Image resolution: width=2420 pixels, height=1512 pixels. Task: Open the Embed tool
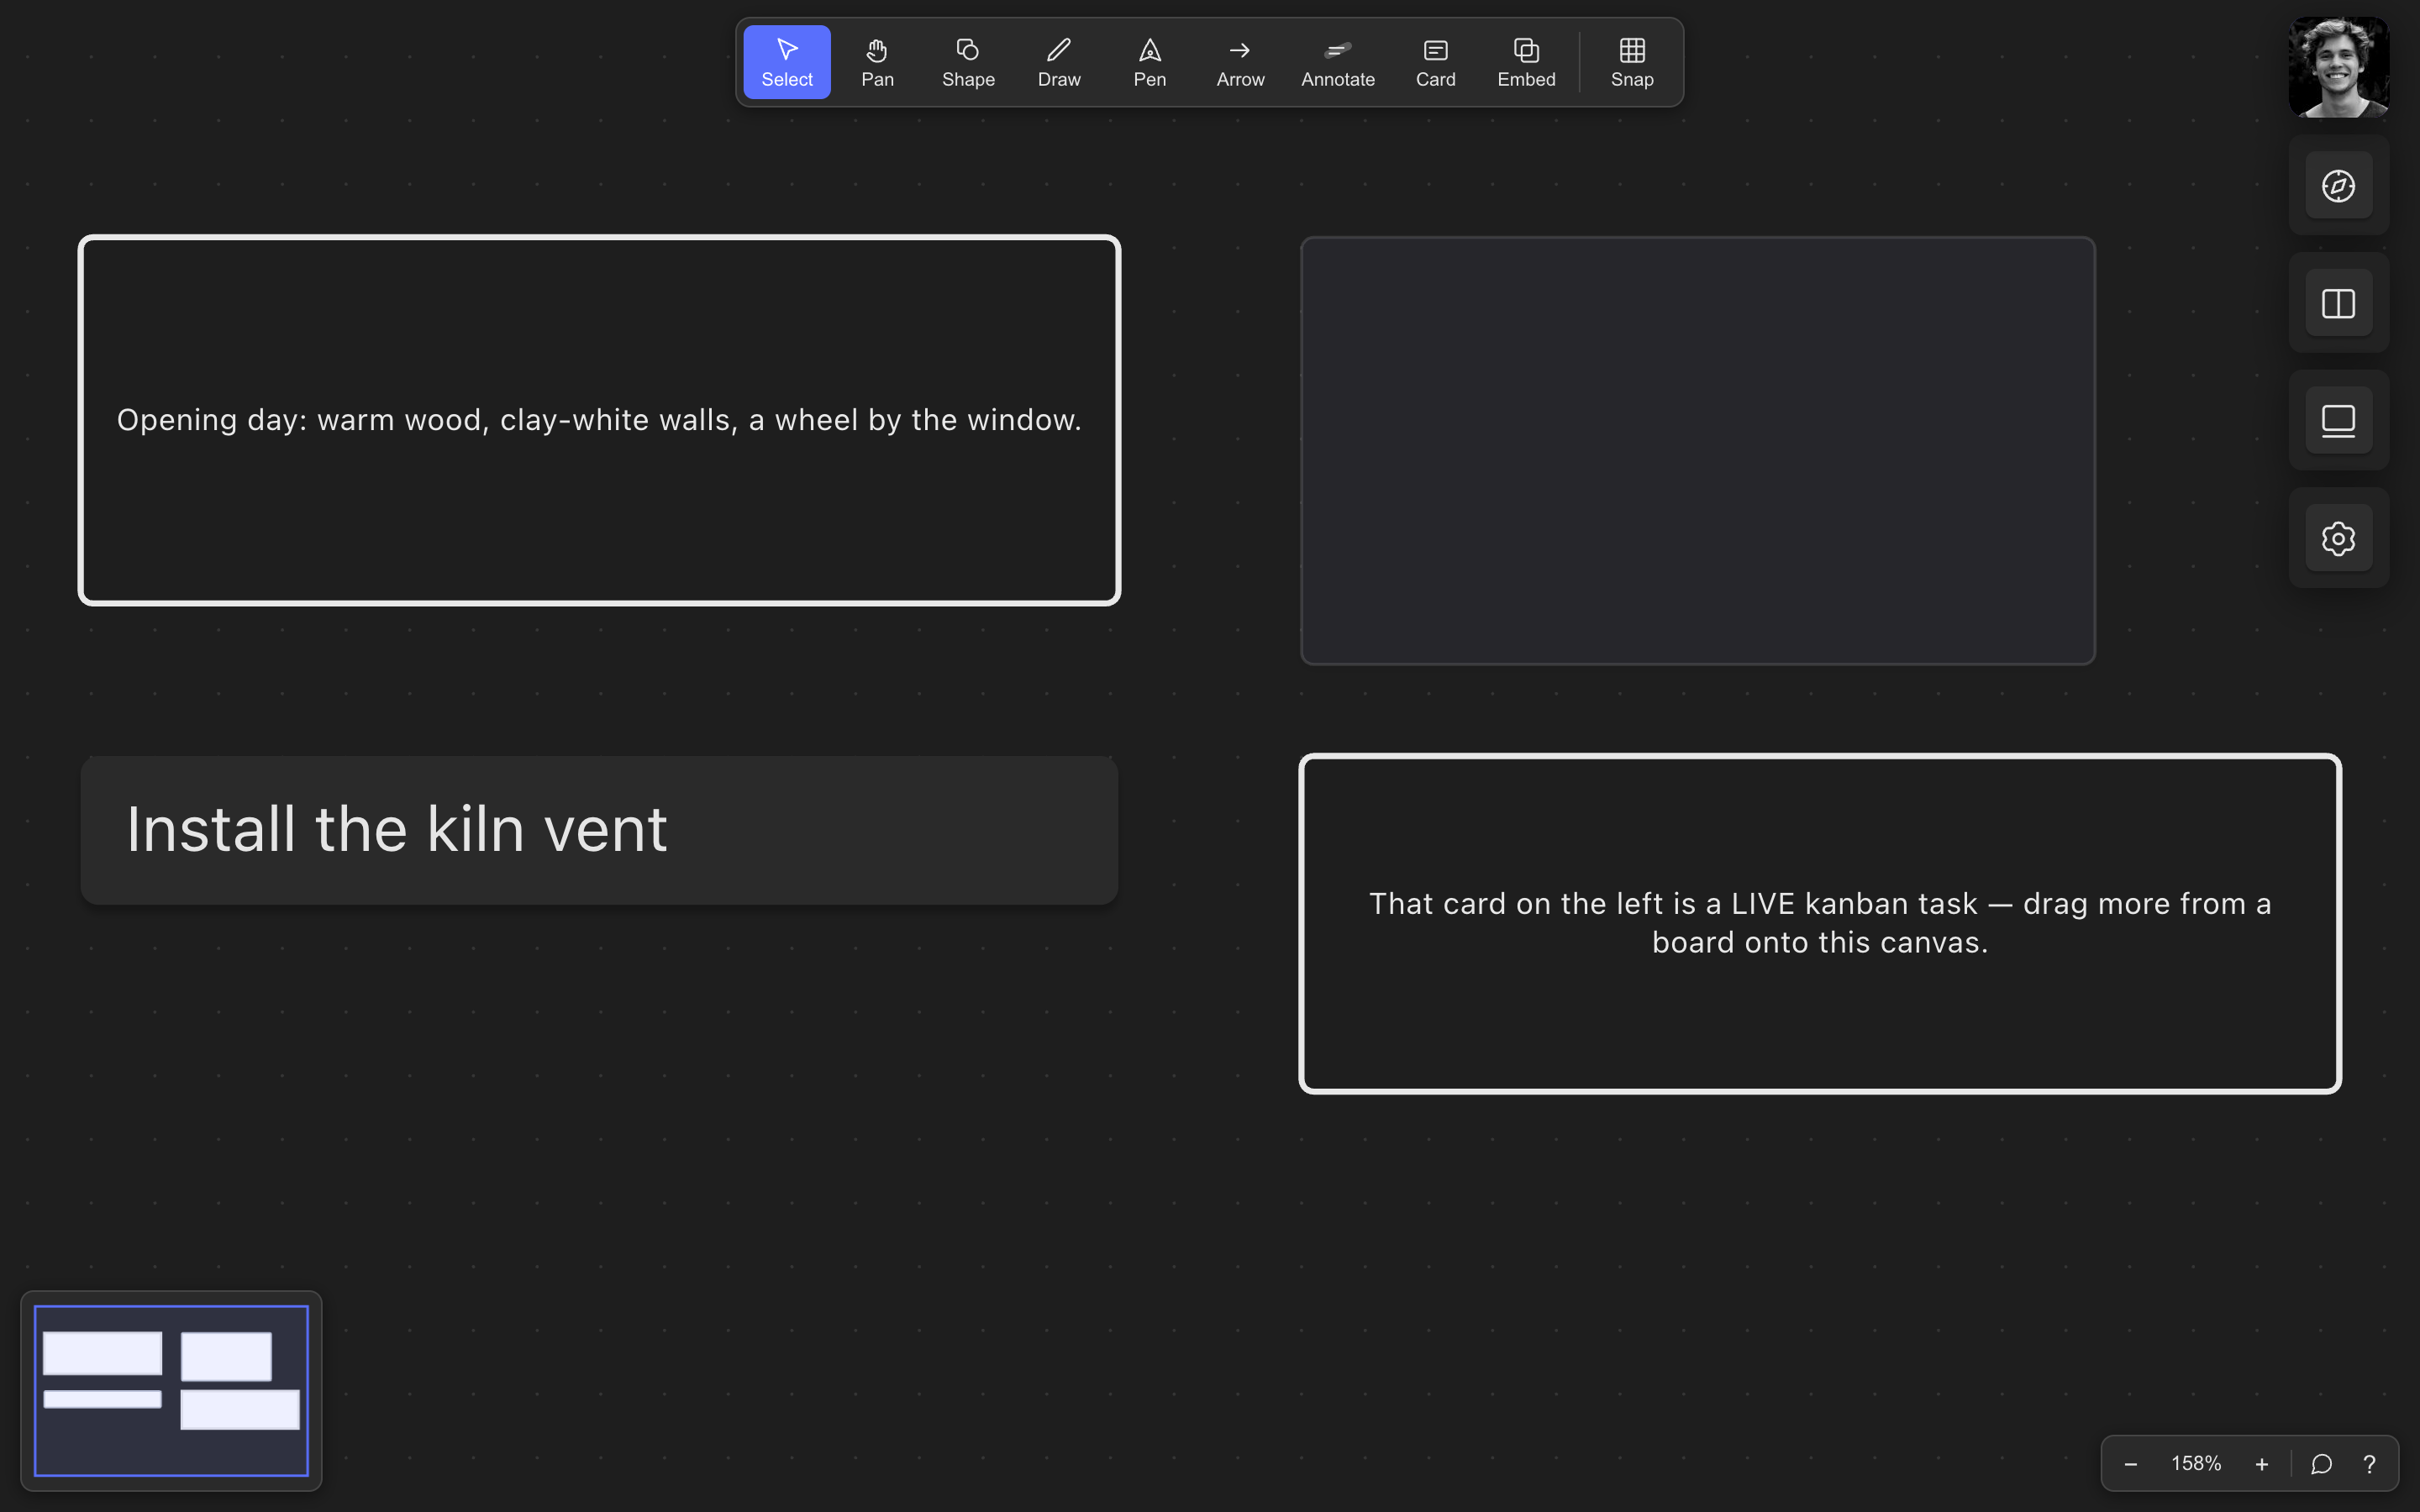tap(1526, 62)
